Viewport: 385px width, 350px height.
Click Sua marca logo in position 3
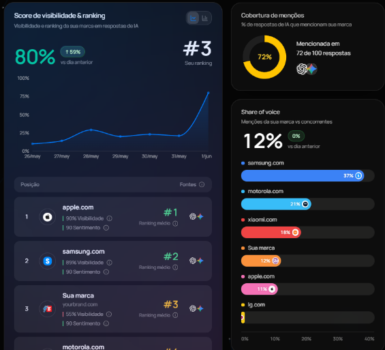tap(48, 308)
